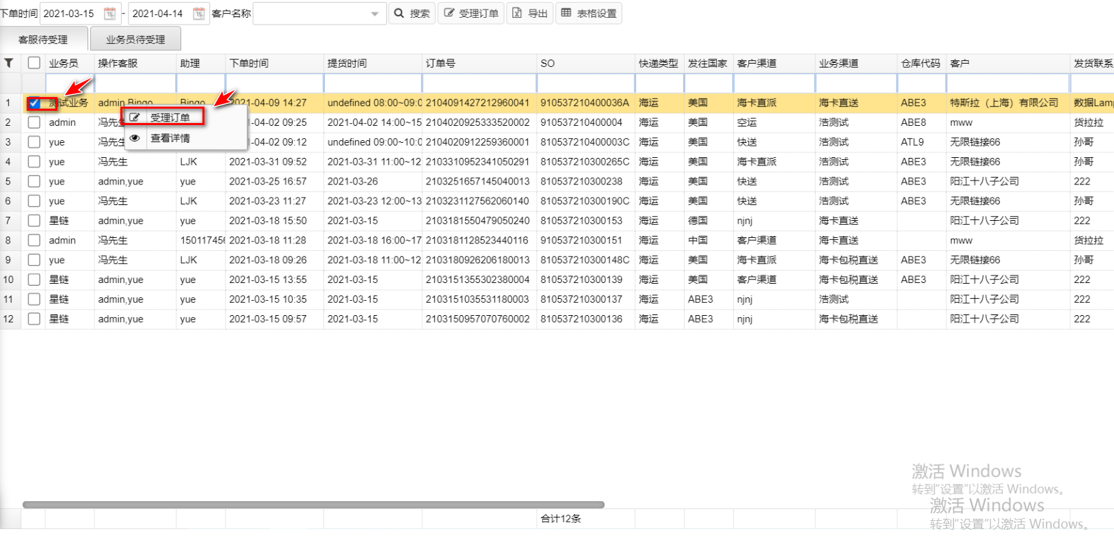Image resolution: width=1114 pixels, height=553 pixels.
Task: Click the horizontal scrollbar under the table
Action: (x=313, y=505)
